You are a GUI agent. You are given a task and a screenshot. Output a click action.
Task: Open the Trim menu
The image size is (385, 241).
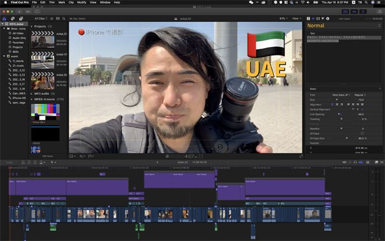coord(52,2)
